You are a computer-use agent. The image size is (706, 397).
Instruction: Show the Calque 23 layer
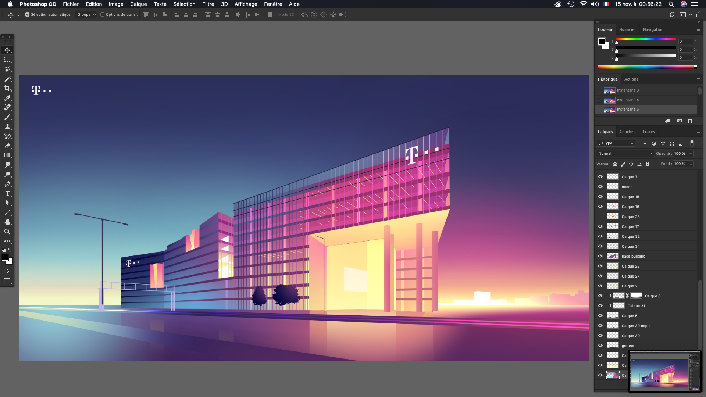click(x=600, y=217)
